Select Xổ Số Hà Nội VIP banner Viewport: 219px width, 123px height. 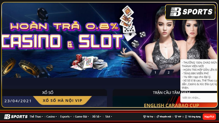[62, 101]
